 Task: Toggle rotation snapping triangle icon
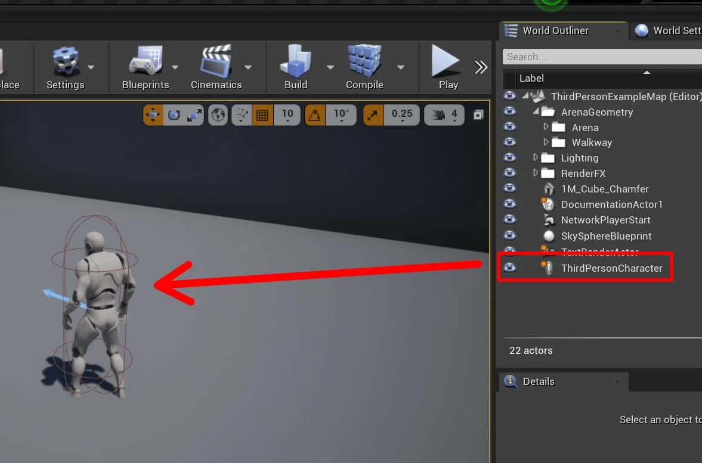(x=315, y=114)
